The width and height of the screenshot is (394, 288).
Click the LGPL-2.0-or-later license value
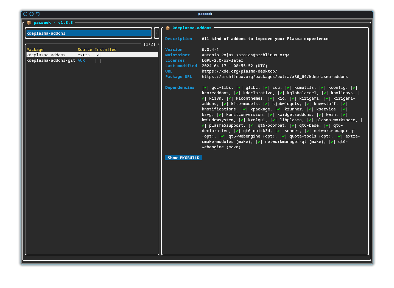[x=222, y=60]
